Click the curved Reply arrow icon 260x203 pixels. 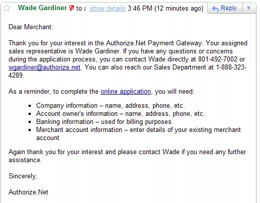(215, 9)
